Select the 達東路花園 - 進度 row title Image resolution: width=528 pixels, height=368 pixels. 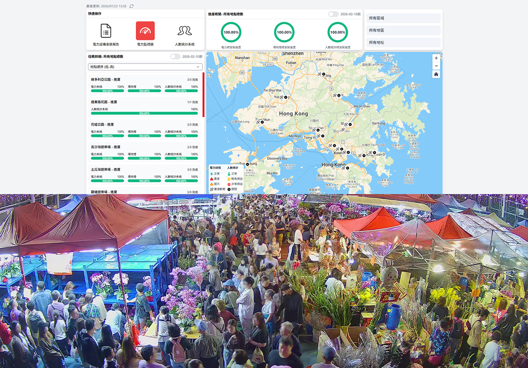tap(104, 102)
